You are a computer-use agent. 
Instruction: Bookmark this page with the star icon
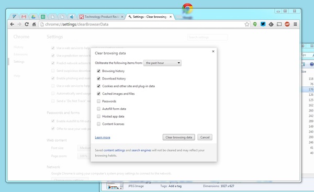(x=246, y=24)
